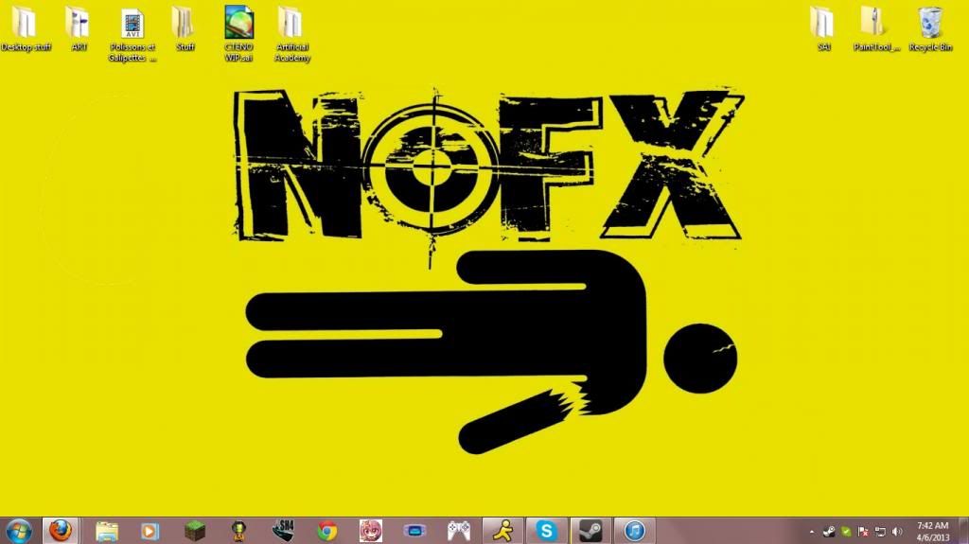Open the network status tray icon
Screen dimensions: 969x544
pos(880,532)
